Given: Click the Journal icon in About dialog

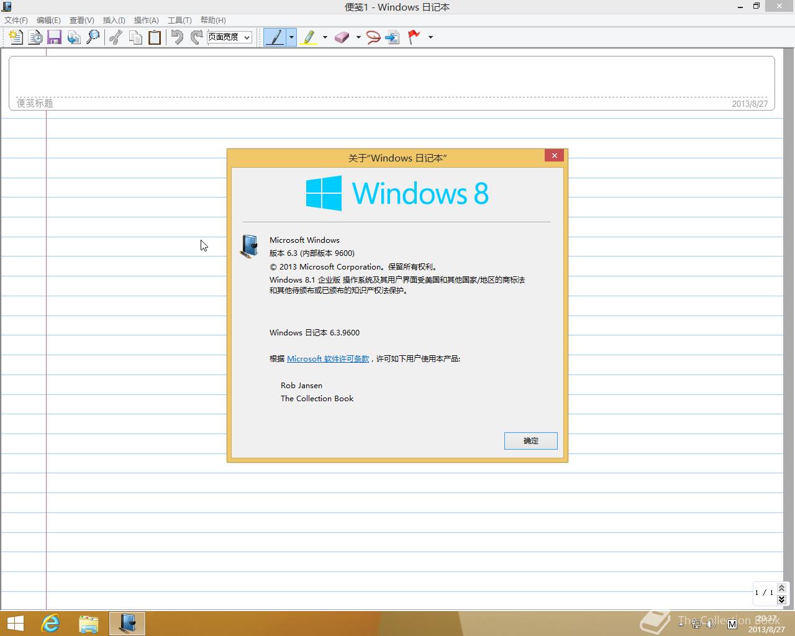Looking at the screenshot, I should pos(250,246).
